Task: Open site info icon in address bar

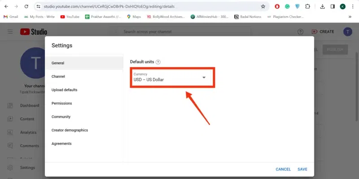Action: [39, 6]
